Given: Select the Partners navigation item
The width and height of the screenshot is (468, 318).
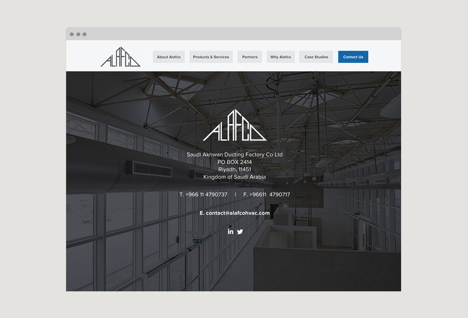Looking at the screenshot, I should tap(250, 57).
